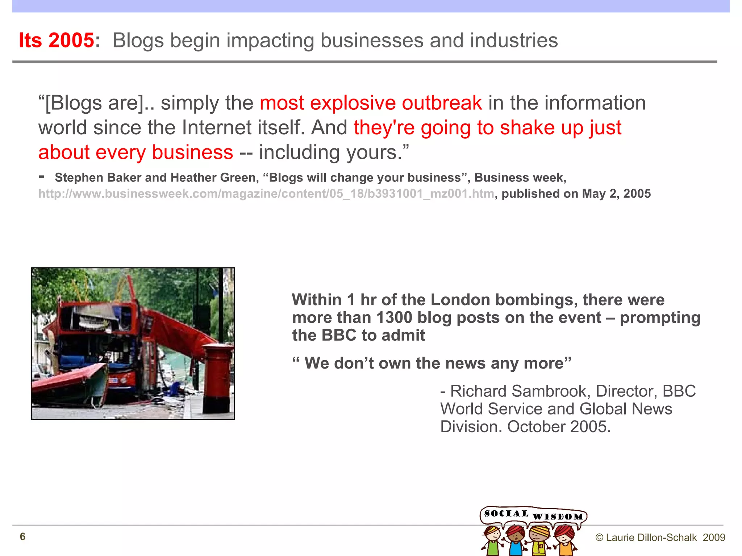742x556 pixels.
Task: Click the orange-shirted cartoon kid in logo
Action: pyautogui.click(x=565, y=542)
